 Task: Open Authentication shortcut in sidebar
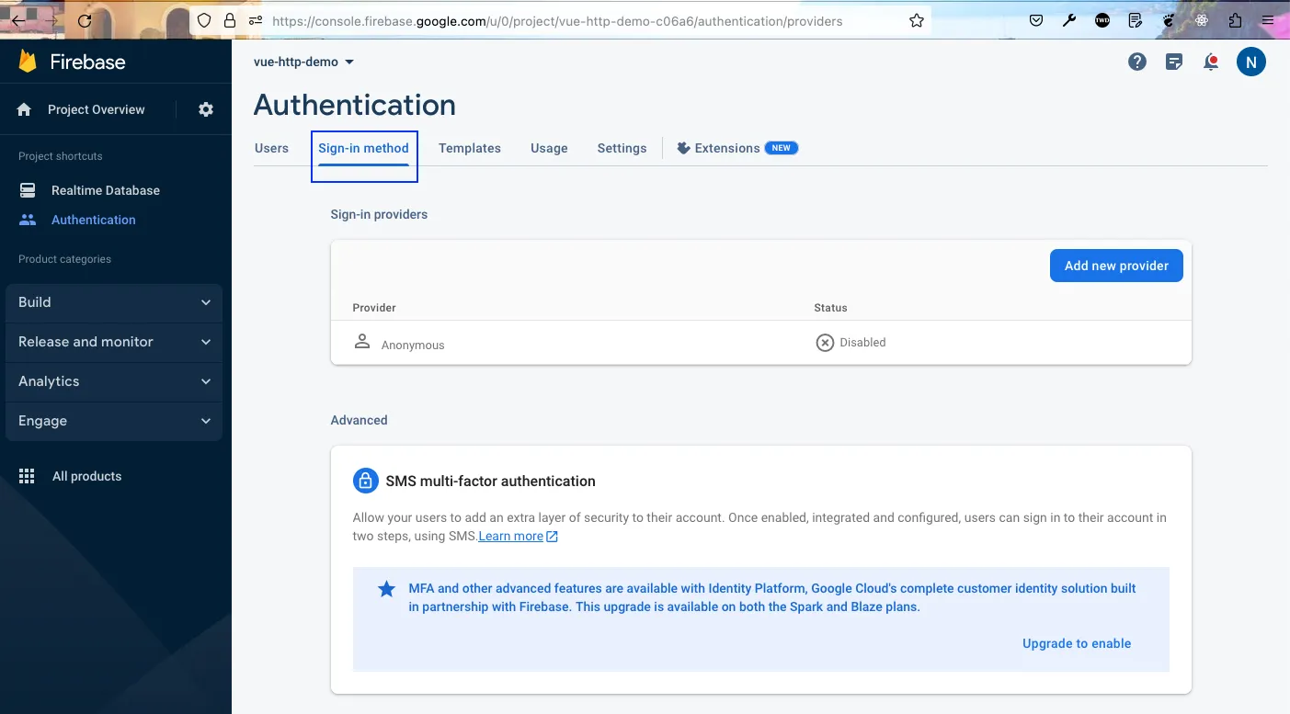click(x=94, y=220)
